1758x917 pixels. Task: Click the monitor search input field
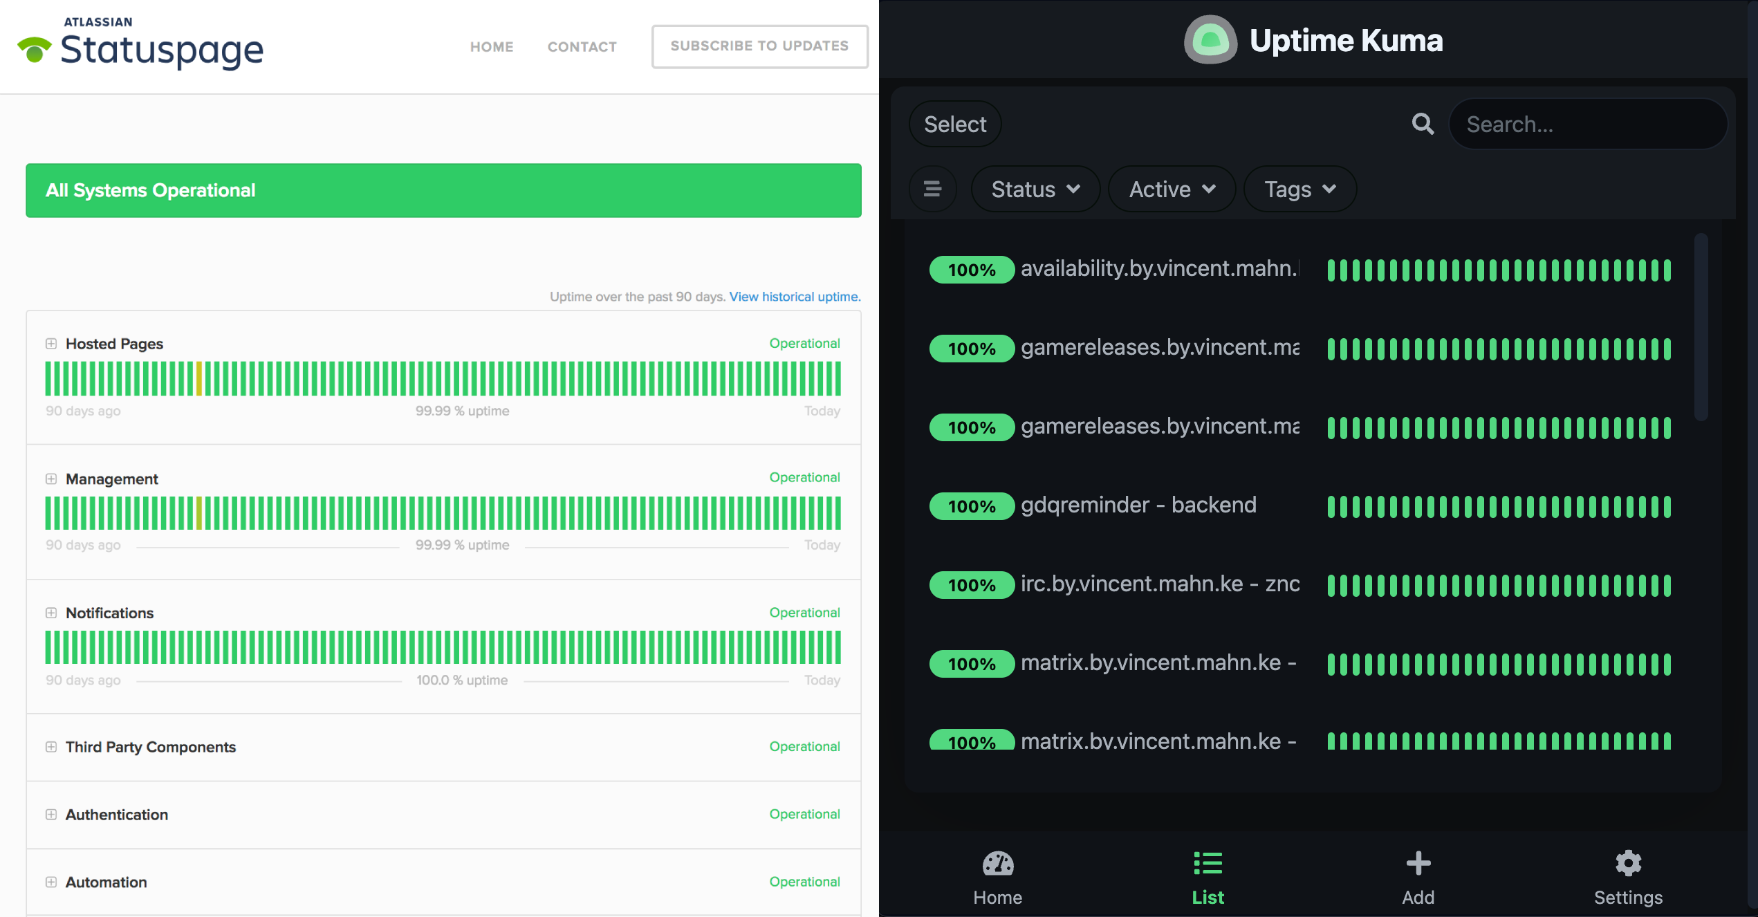(x=1587, y=124)
